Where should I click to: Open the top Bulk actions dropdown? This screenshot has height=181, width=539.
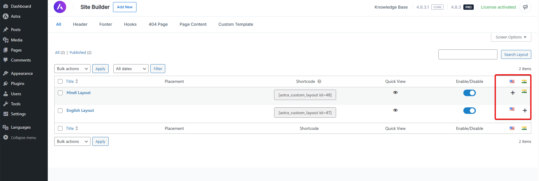tap(72, 69)
